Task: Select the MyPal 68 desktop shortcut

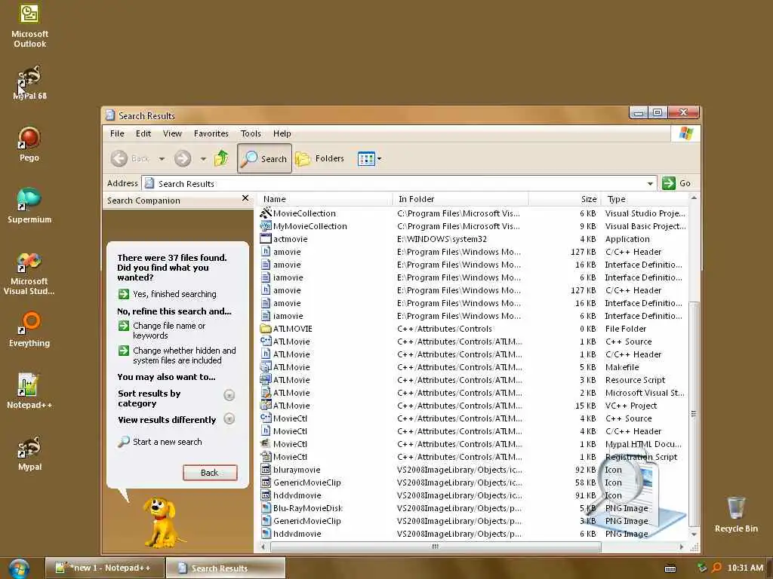Action: [x=29, y=81]
